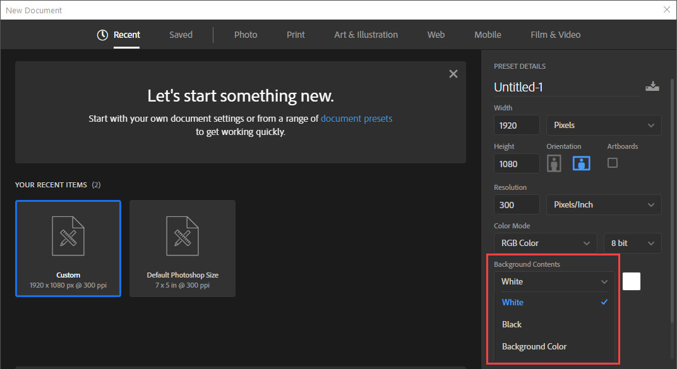This screenshot has height=369, width=677.
Task: Click the white background color swatch
Action: (632, 281)
